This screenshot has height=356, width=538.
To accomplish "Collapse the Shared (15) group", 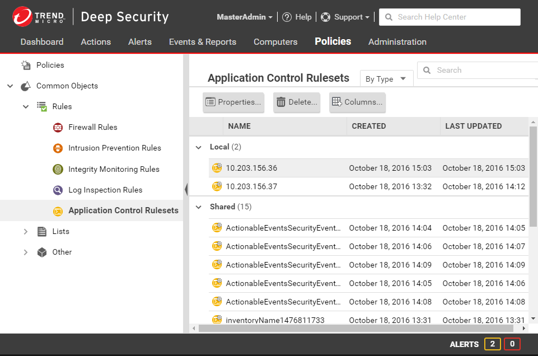I will pos(198,207).
